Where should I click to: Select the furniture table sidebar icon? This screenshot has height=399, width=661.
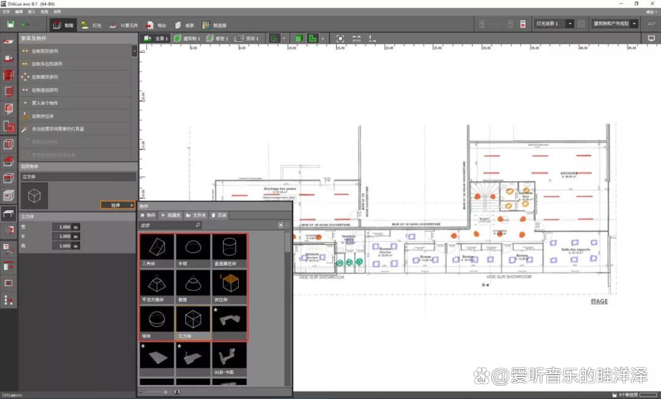pos(9,213)
